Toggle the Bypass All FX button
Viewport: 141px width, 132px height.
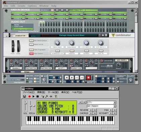pyautogui.click(x=31, y=45)
